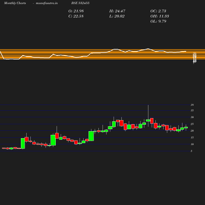Select the low value 'L: 20.02'
This screenshot has width=205, height=205.
(x=117, y=16)
